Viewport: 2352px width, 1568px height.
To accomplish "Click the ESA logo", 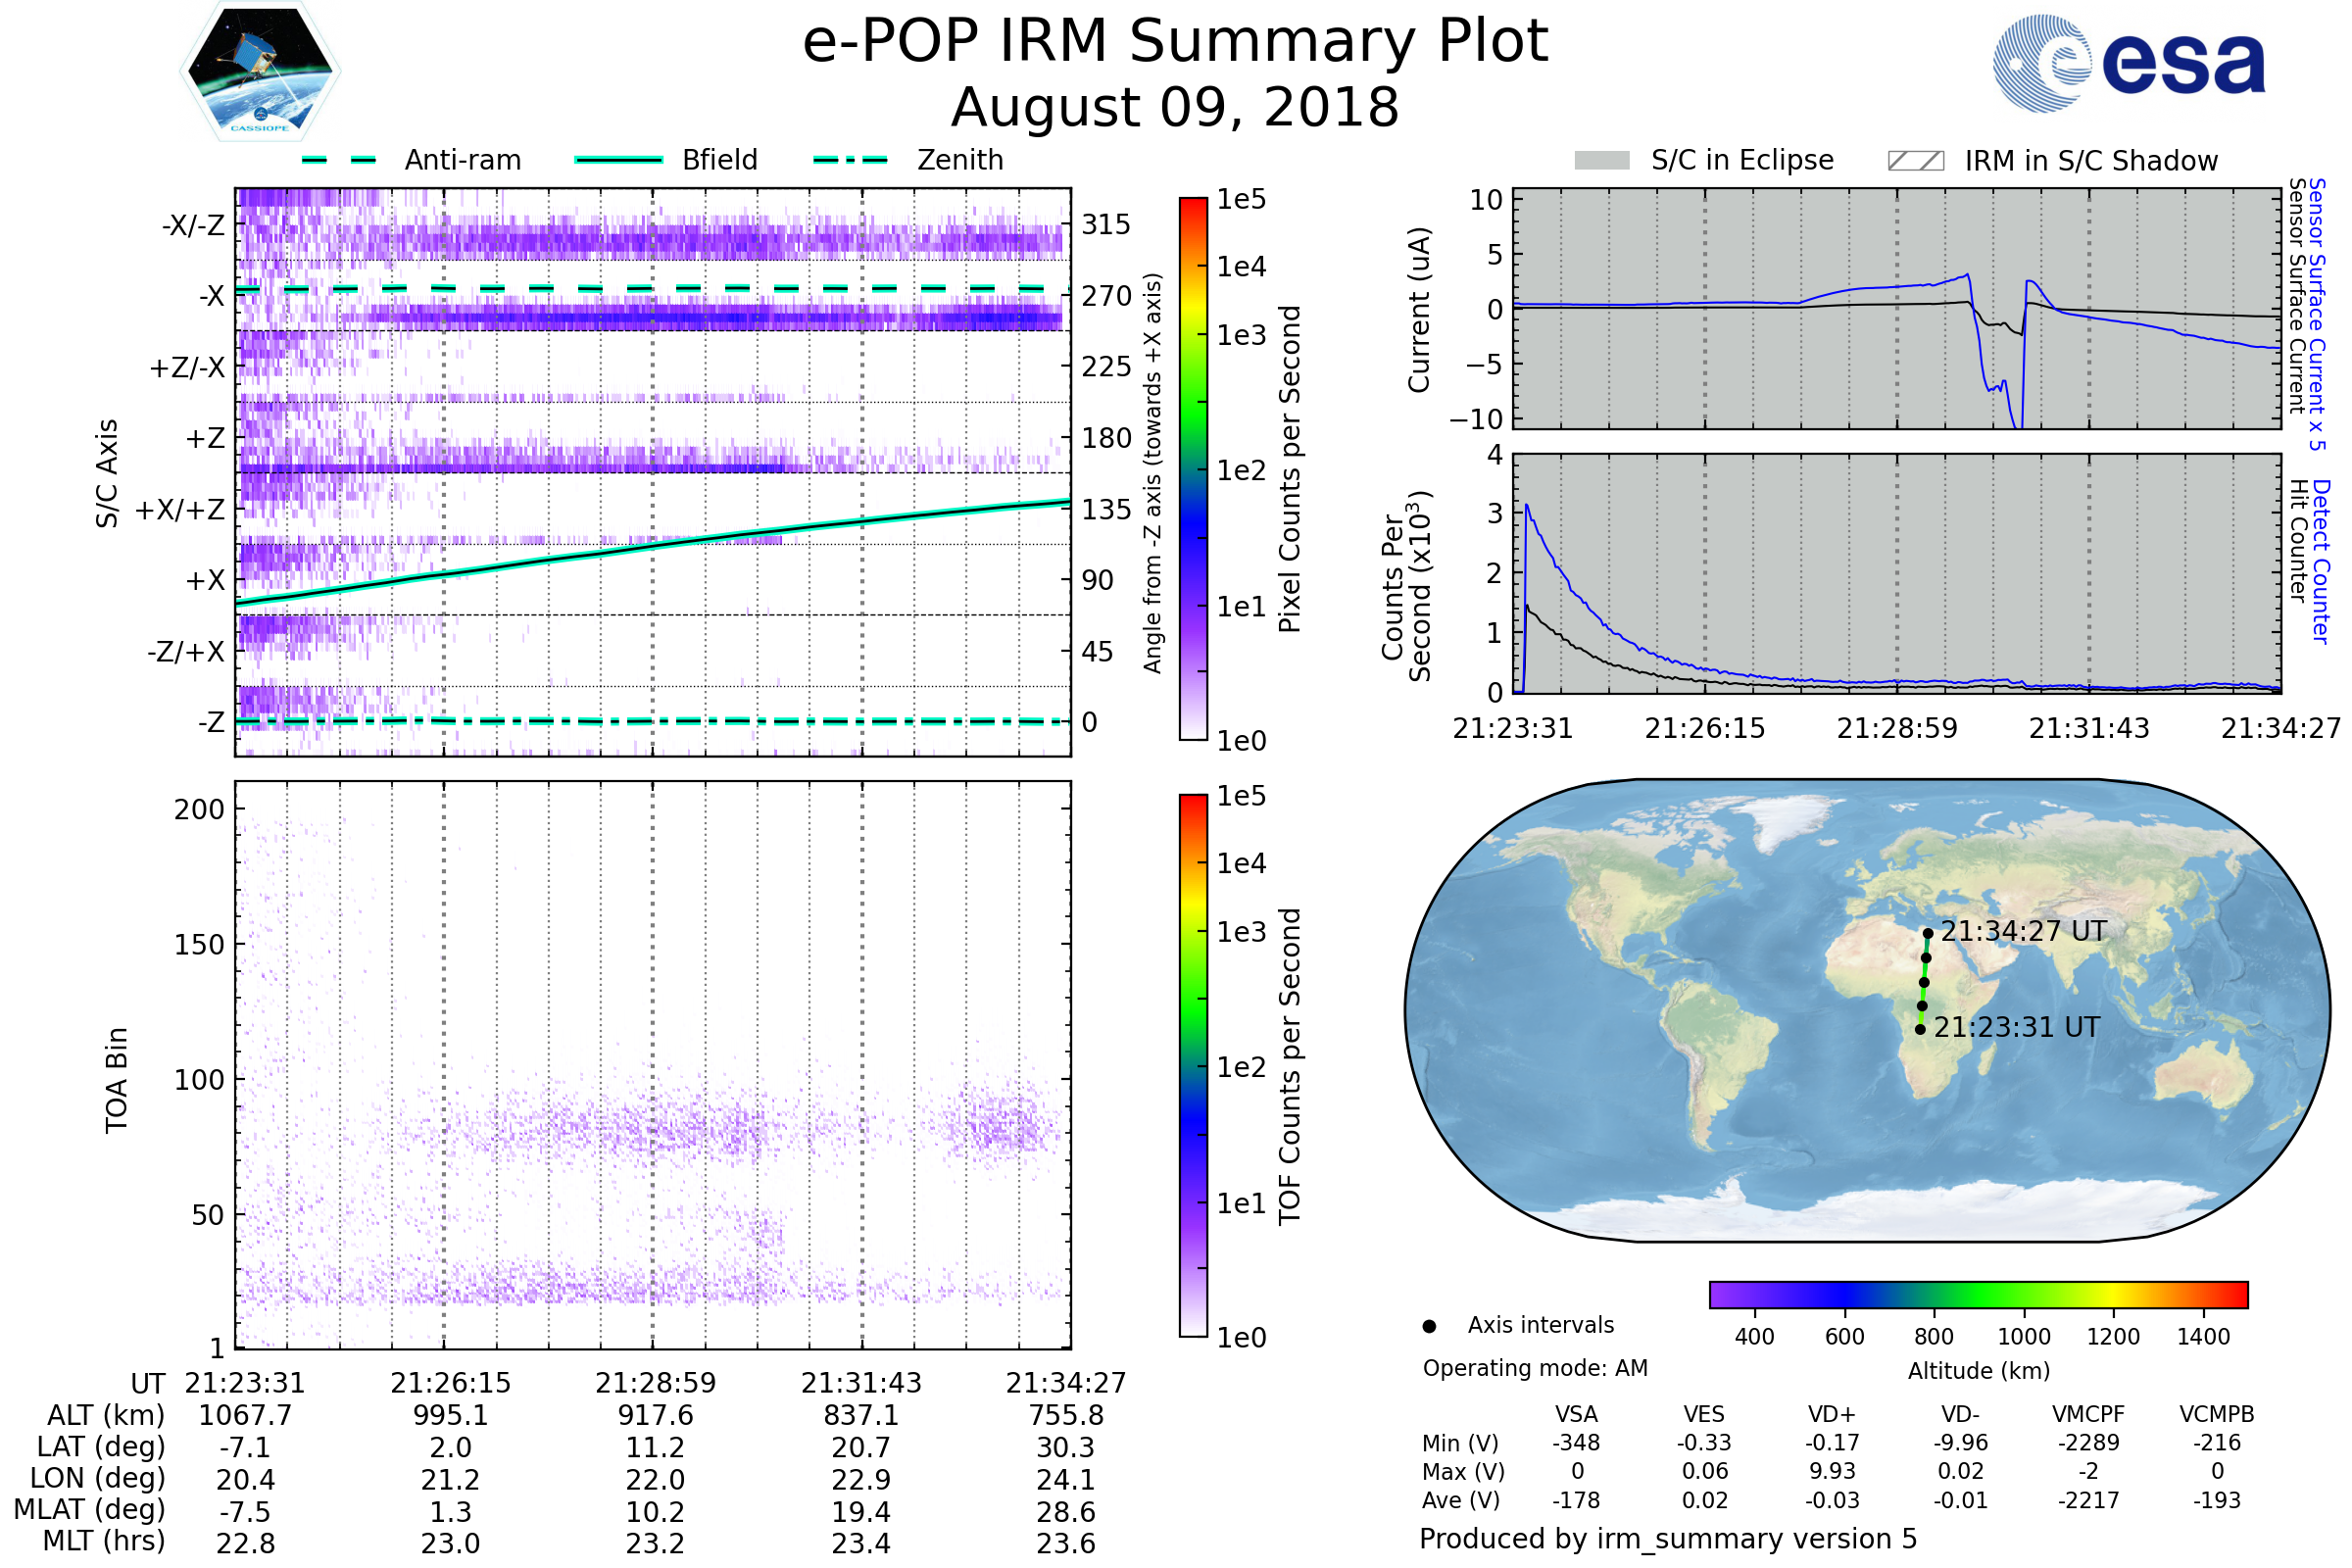I will pos(2128,63).
